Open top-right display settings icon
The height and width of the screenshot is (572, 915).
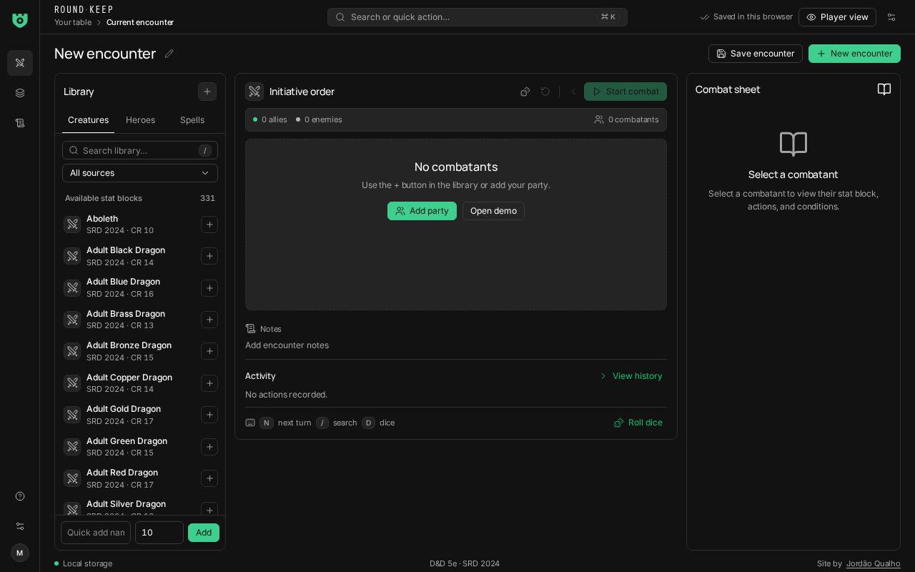(891, 17)
